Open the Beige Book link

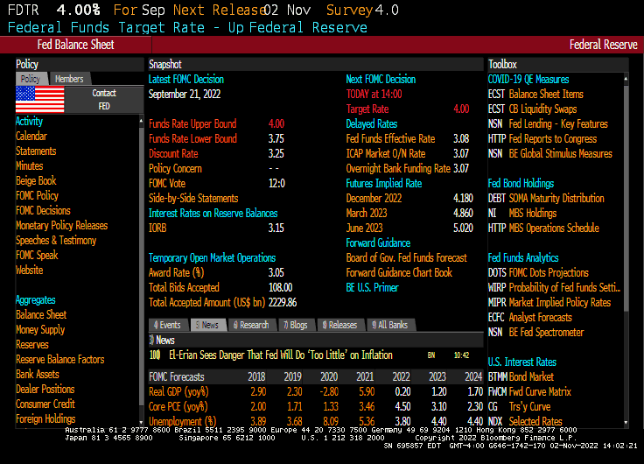pyautogui.click(x=36, y=181)
